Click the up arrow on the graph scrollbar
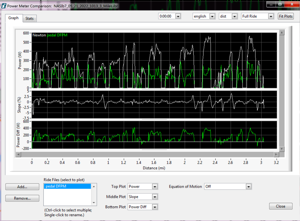The image size is (300, 221). click(282, 32)
